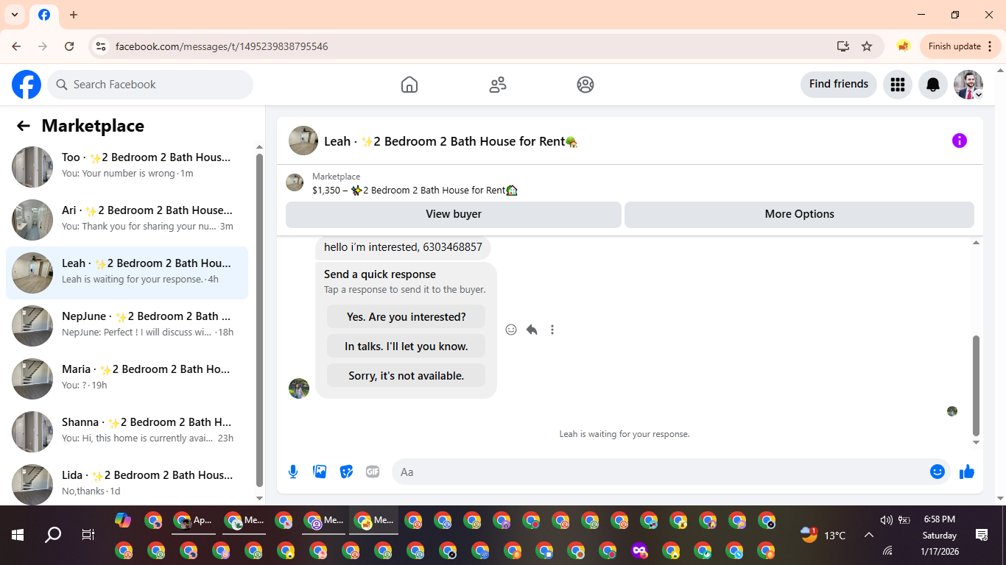
Task: Click the browser Back arrow
Action: point(16,46)
